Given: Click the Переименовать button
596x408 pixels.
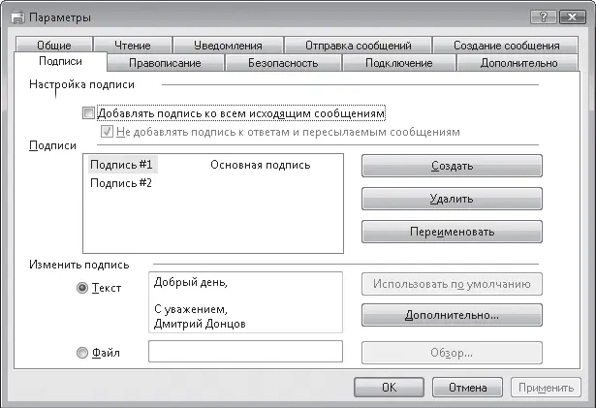Looking at the screenshot, I should [452, 232].
